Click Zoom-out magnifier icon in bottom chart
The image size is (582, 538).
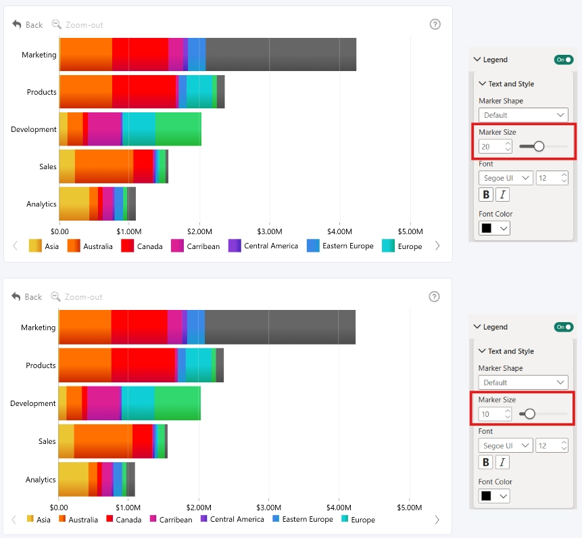pos(55,296)
